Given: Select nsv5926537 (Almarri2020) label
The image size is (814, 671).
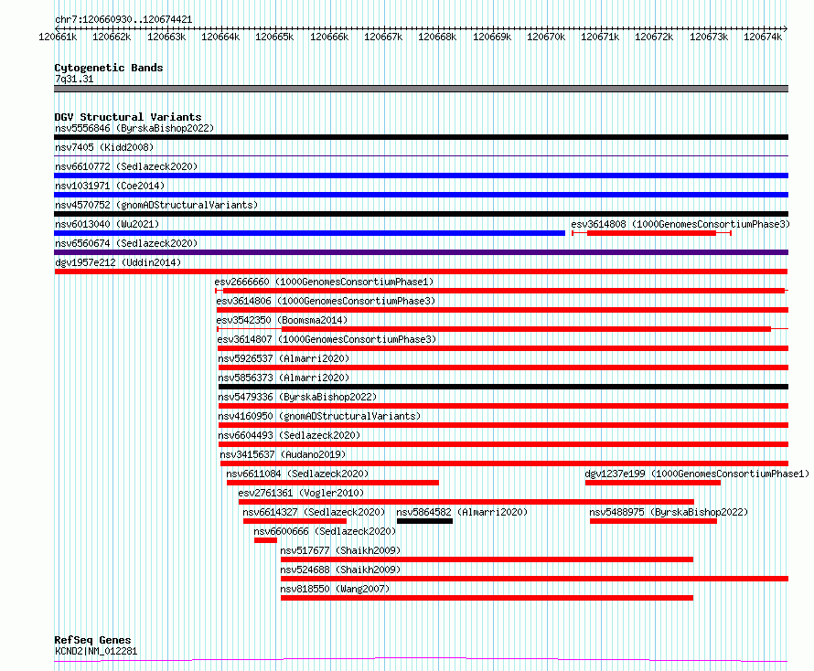Looking at the screenshot, I should click(x=284, y=358).
